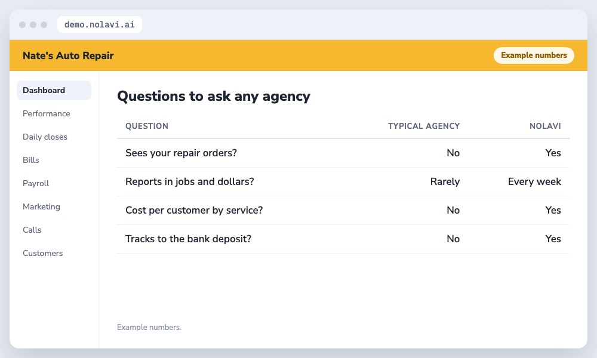Select 'Tracks to the bank deposit?' text
This screenshot has height=358, width=597.
[x=189, y=239]
